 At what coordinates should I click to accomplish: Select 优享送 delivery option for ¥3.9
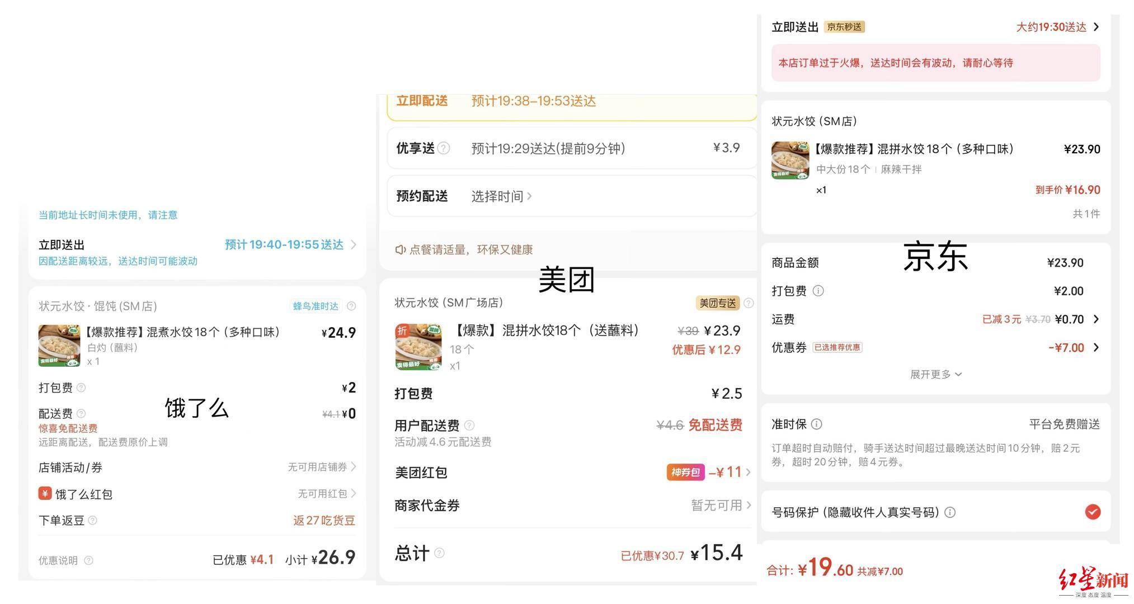click(x=572, y=148)
